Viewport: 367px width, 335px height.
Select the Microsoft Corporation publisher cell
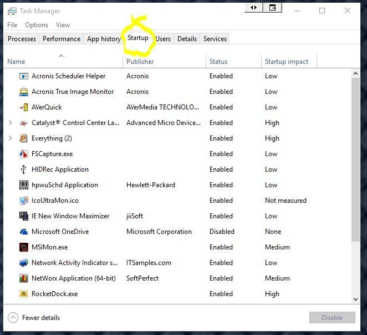(159, 232)
